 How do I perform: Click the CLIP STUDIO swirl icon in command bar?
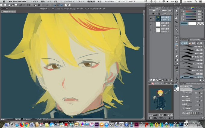coord(3,5)
